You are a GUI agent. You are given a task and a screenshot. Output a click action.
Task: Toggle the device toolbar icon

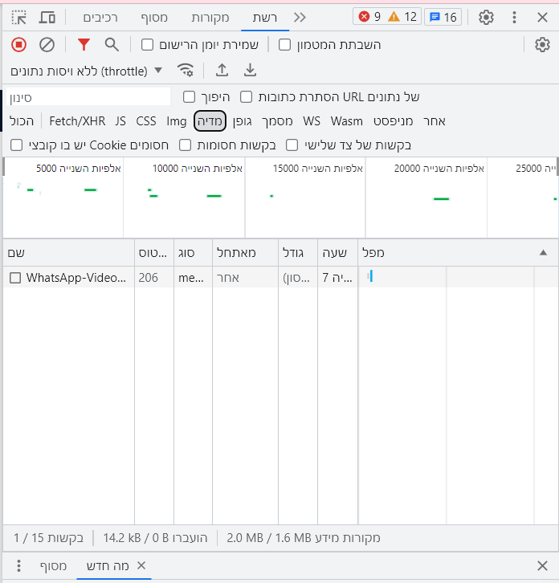[47, 18]
